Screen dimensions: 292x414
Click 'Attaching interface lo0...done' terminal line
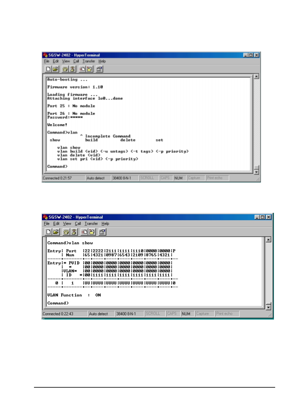(85, 98)
